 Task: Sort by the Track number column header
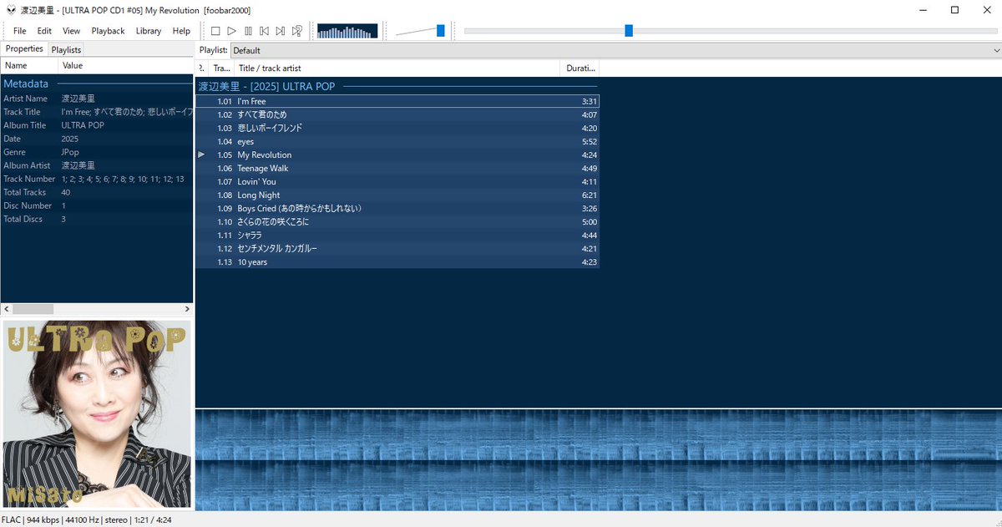pos(220,68)
